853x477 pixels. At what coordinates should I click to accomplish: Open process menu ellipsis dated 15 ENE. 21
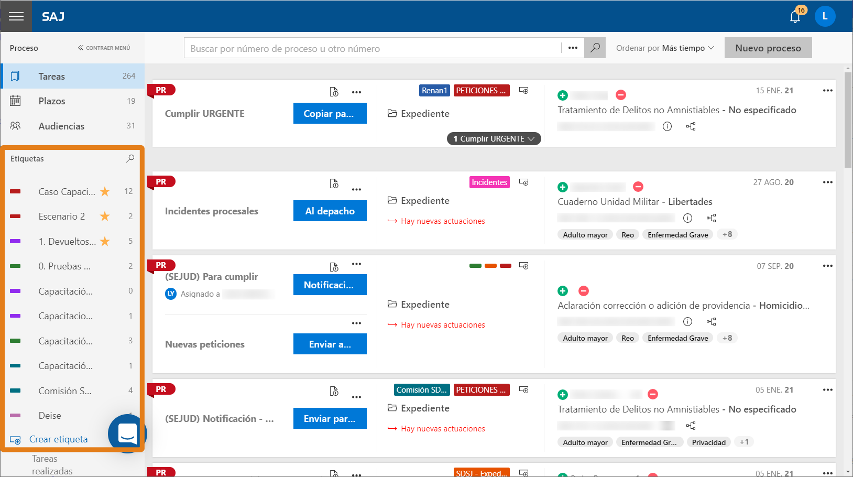pyautogui.click(x=827, y=91)
